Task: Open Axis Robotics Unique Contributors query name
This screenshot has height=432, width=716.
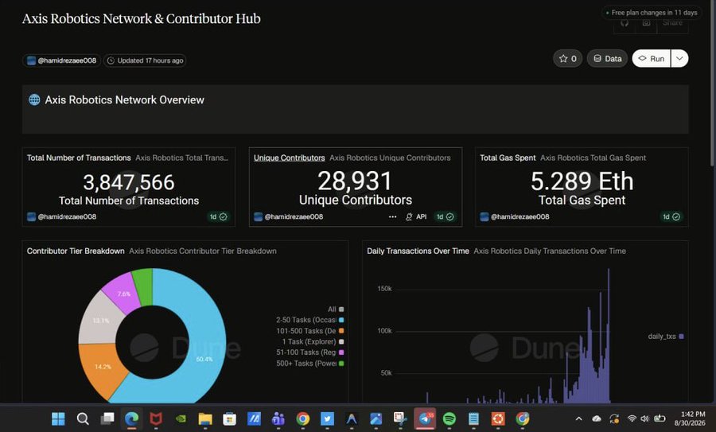Action: click(x=390, y=158)
